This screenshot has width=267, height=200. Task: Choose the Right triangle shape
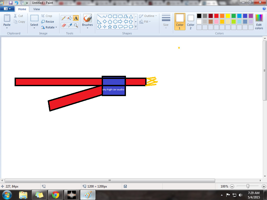tap(99, 22)
